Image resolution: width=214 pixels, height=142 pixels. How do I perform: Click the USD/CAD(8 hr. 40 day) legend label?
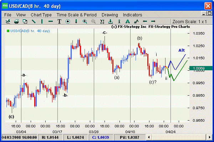(x=30, y=31)
